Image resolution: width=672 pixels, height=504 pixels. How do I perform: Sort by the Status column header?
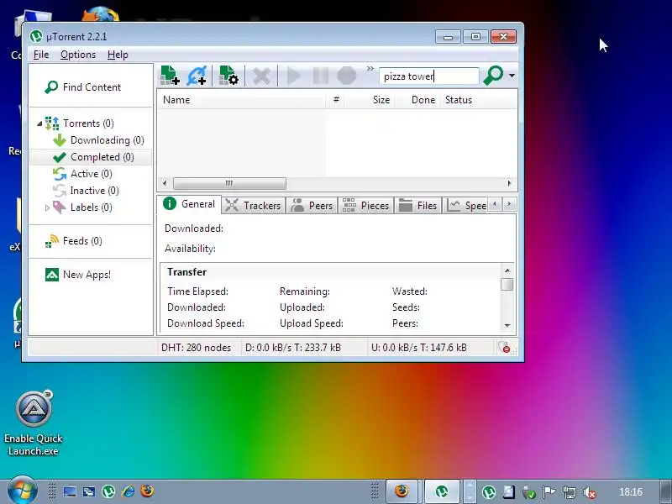tap(478, 100)
